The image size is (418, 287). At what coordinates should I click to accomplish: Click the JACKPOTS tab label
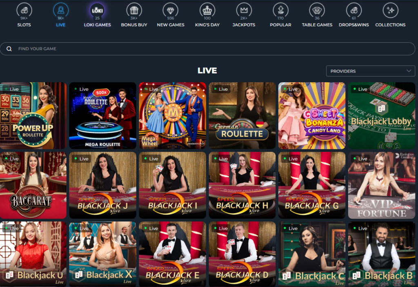[x=244, y=25]
